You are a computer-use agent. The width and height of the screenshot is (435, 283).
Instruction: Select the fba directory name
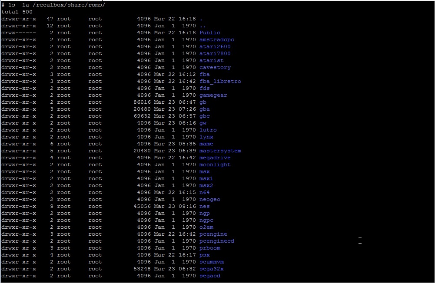pos(204,74)
